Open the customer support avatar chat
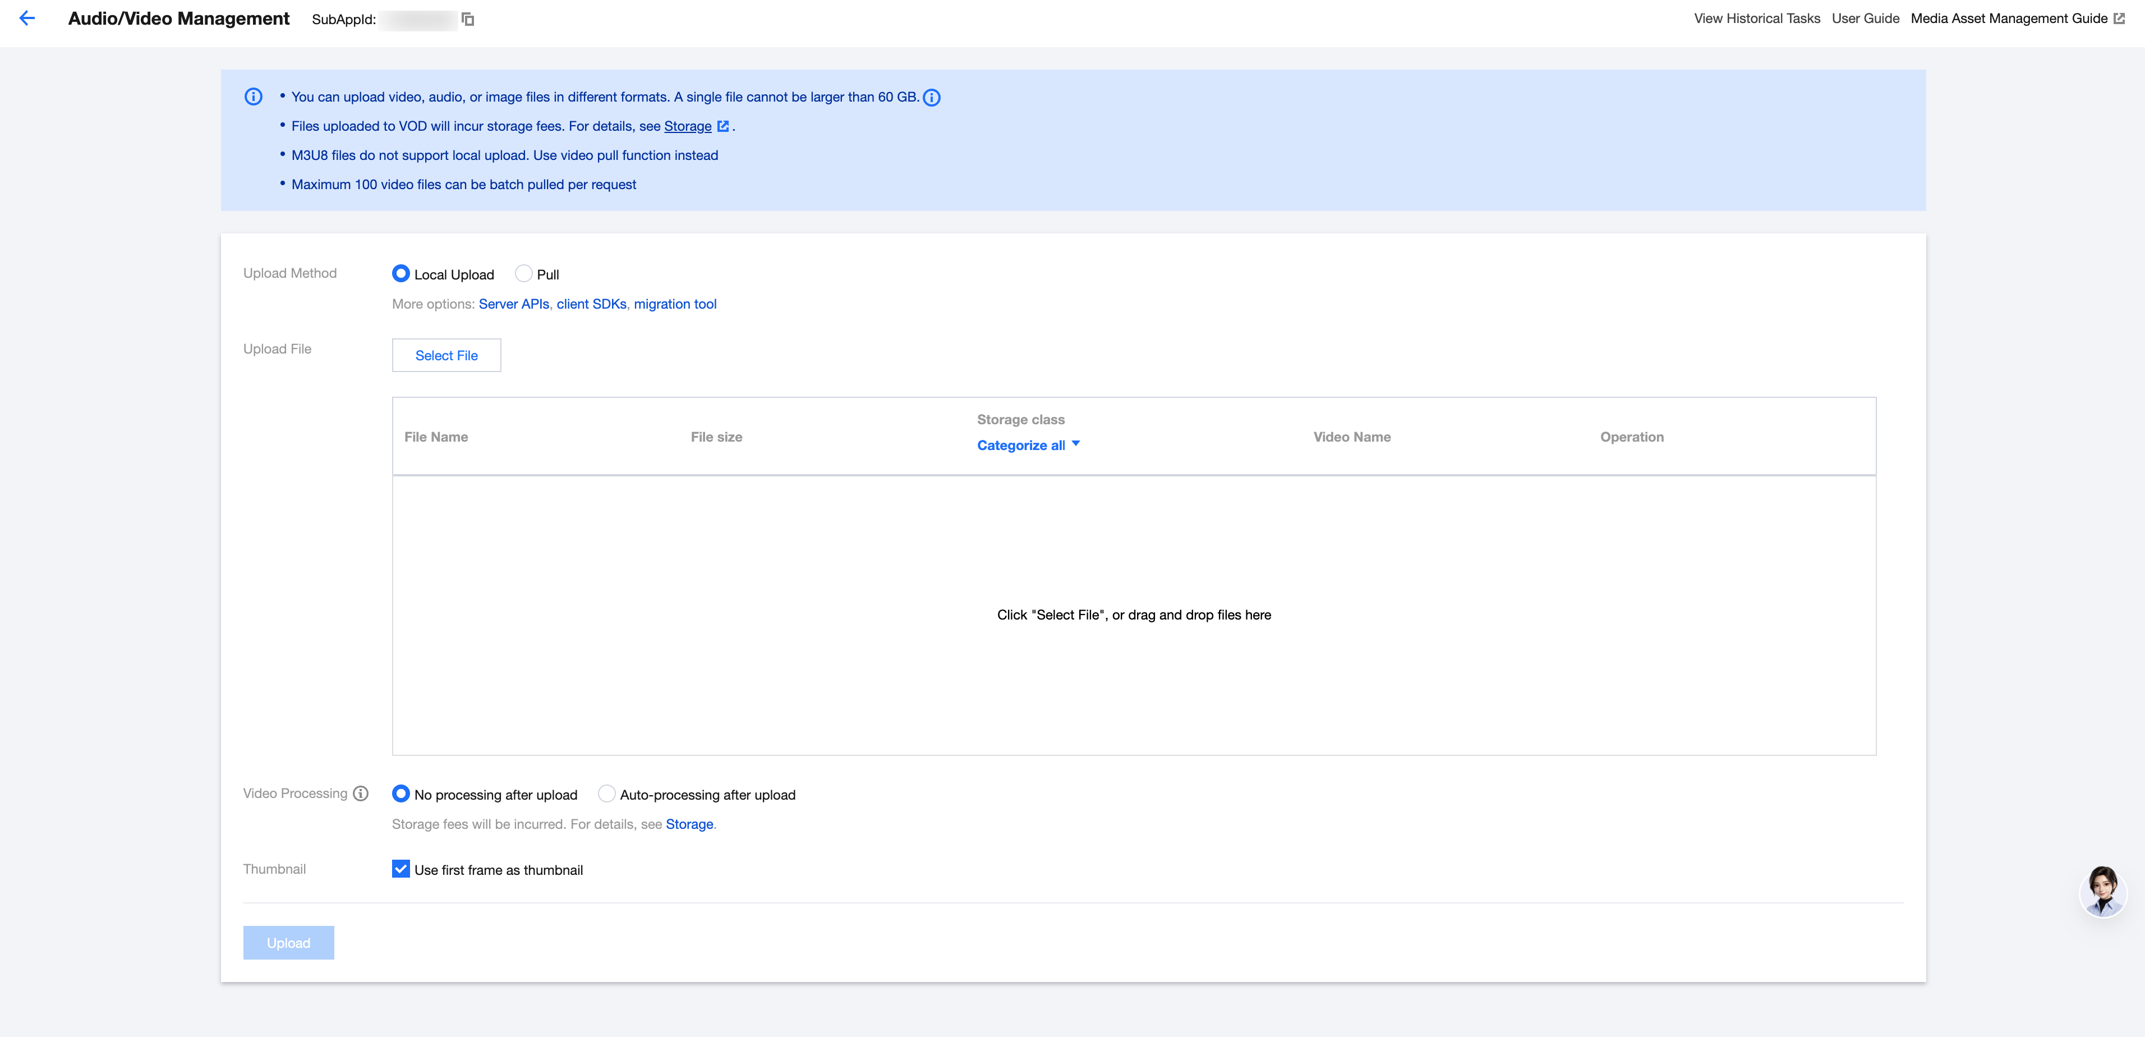The image size is (2145, 1037). point(2102,891)
